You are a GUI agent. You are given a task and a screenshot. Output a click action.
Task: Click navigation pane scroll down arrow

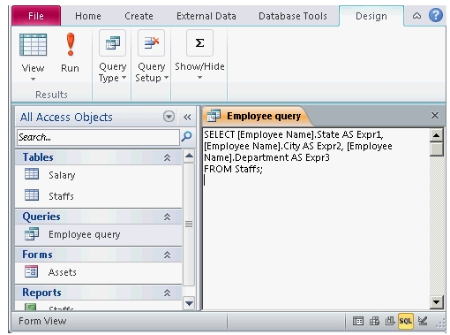(189, 302)
